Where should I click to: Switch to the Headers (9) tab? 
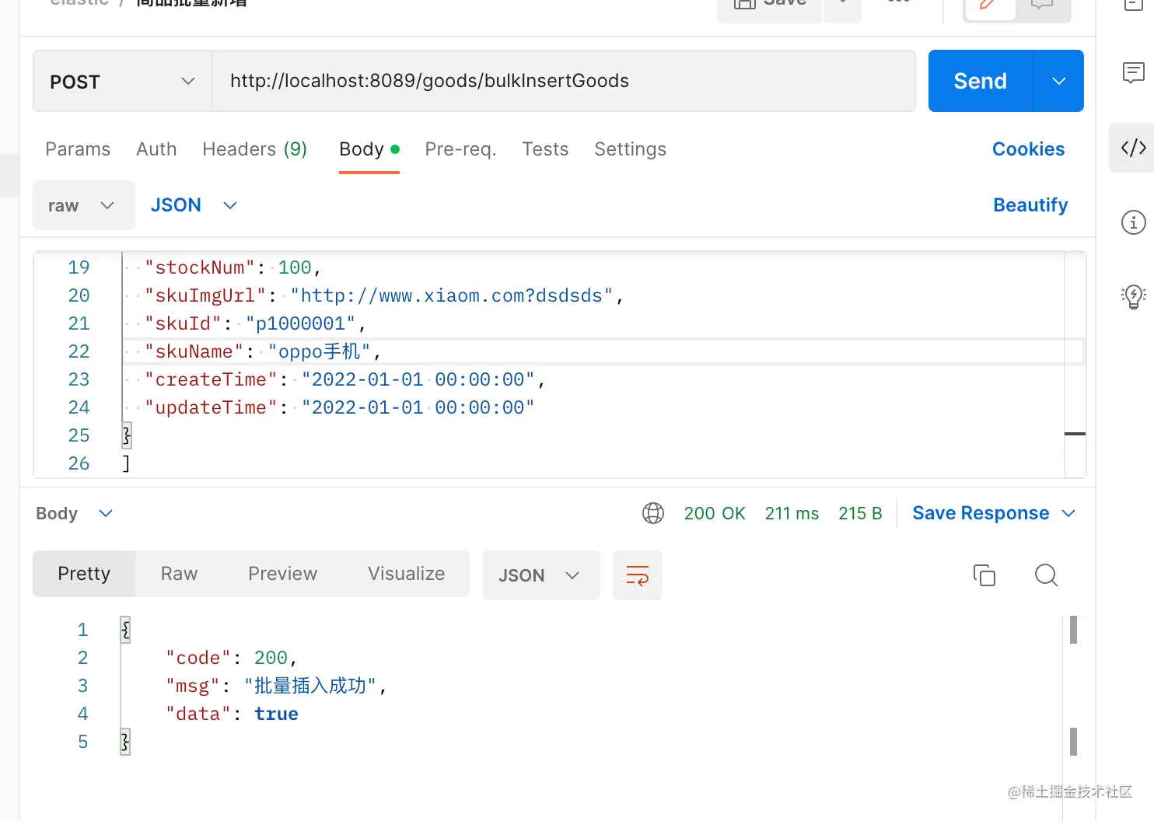254,149
